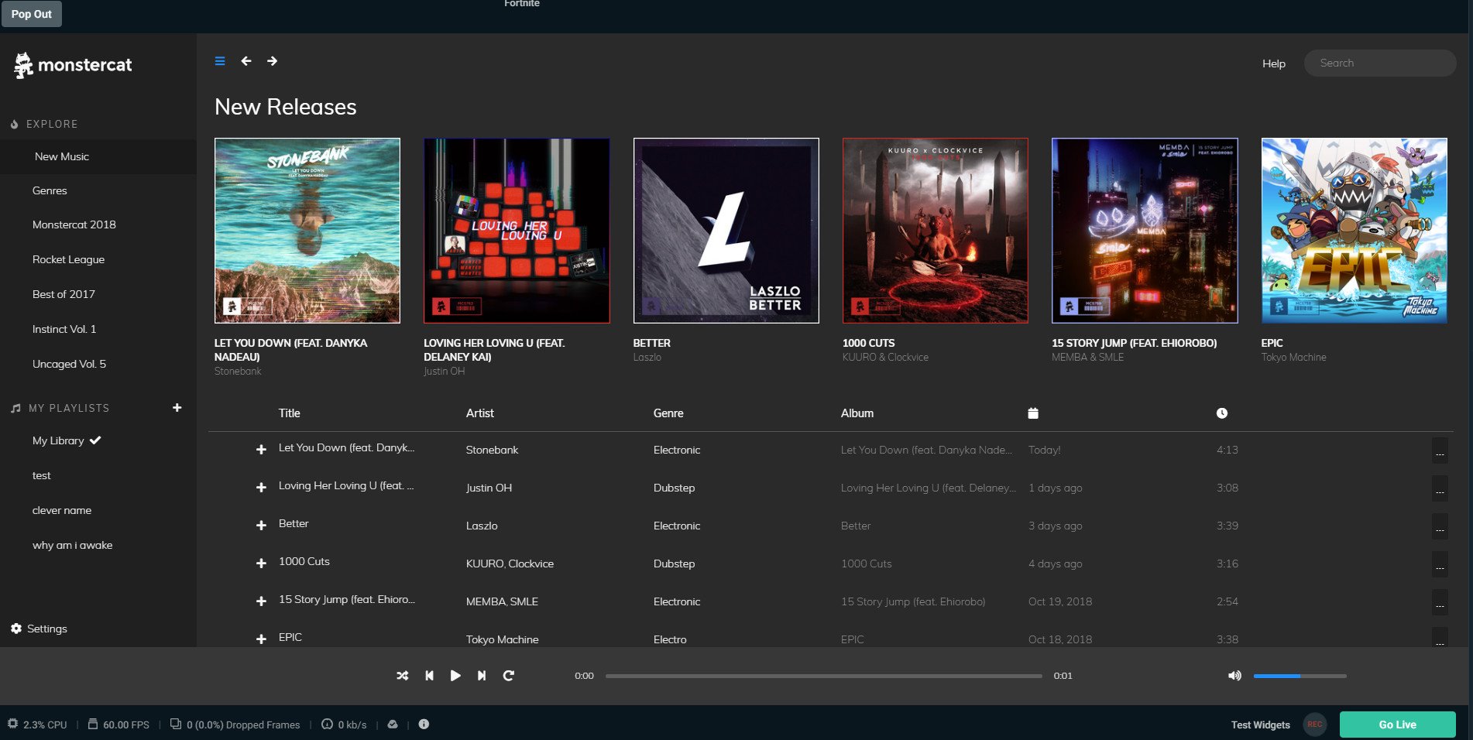The height and width of the screenshot is (740, 1473).
Task: Open the hamburger menu icon
Action: [x=220, y=61]
